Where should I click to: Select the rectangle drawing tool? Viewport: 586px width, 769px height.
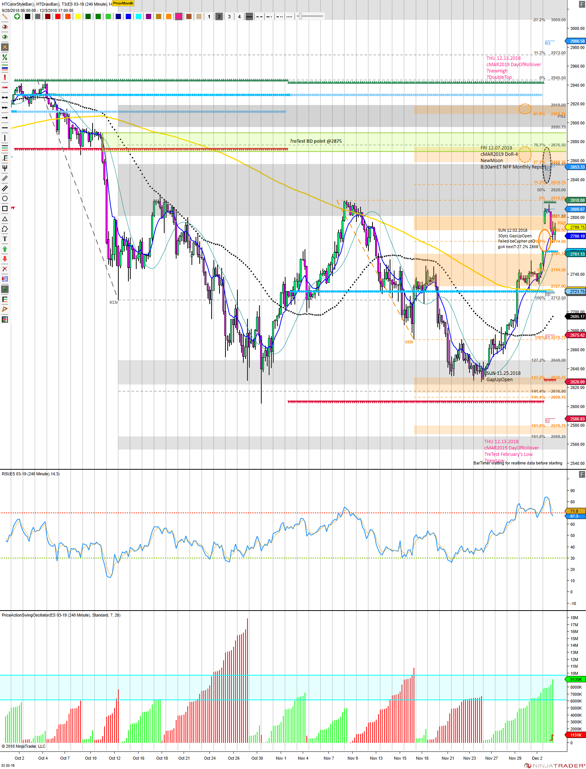[5, 209]
